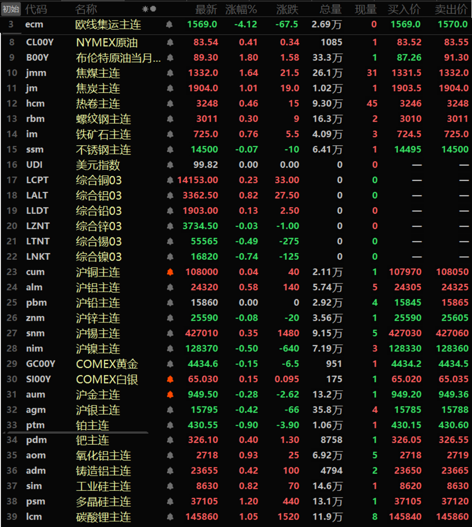
Task: Sort by the 名称 column header
Action: tap(86, 9)
